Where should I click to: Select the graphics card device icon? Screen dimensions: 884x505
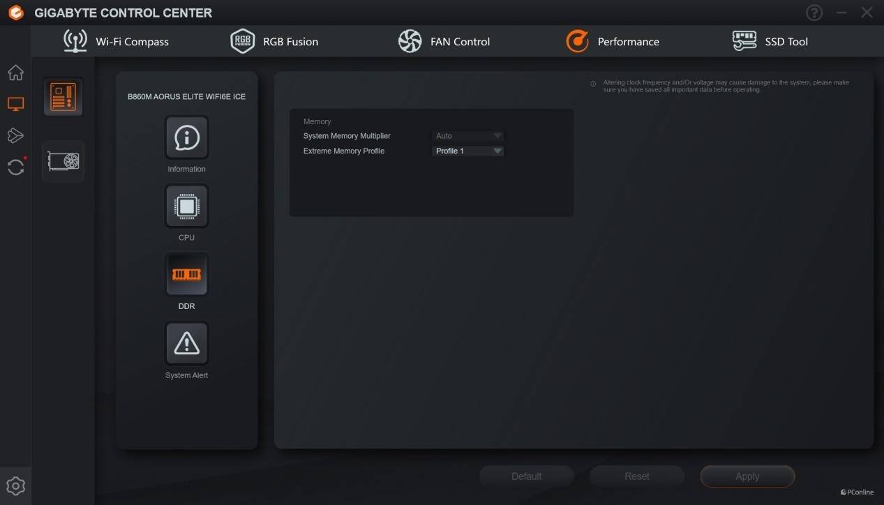63,161
